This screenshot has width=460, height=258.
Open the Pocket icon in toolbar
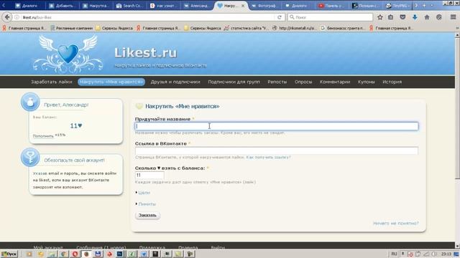coord(402,17)
